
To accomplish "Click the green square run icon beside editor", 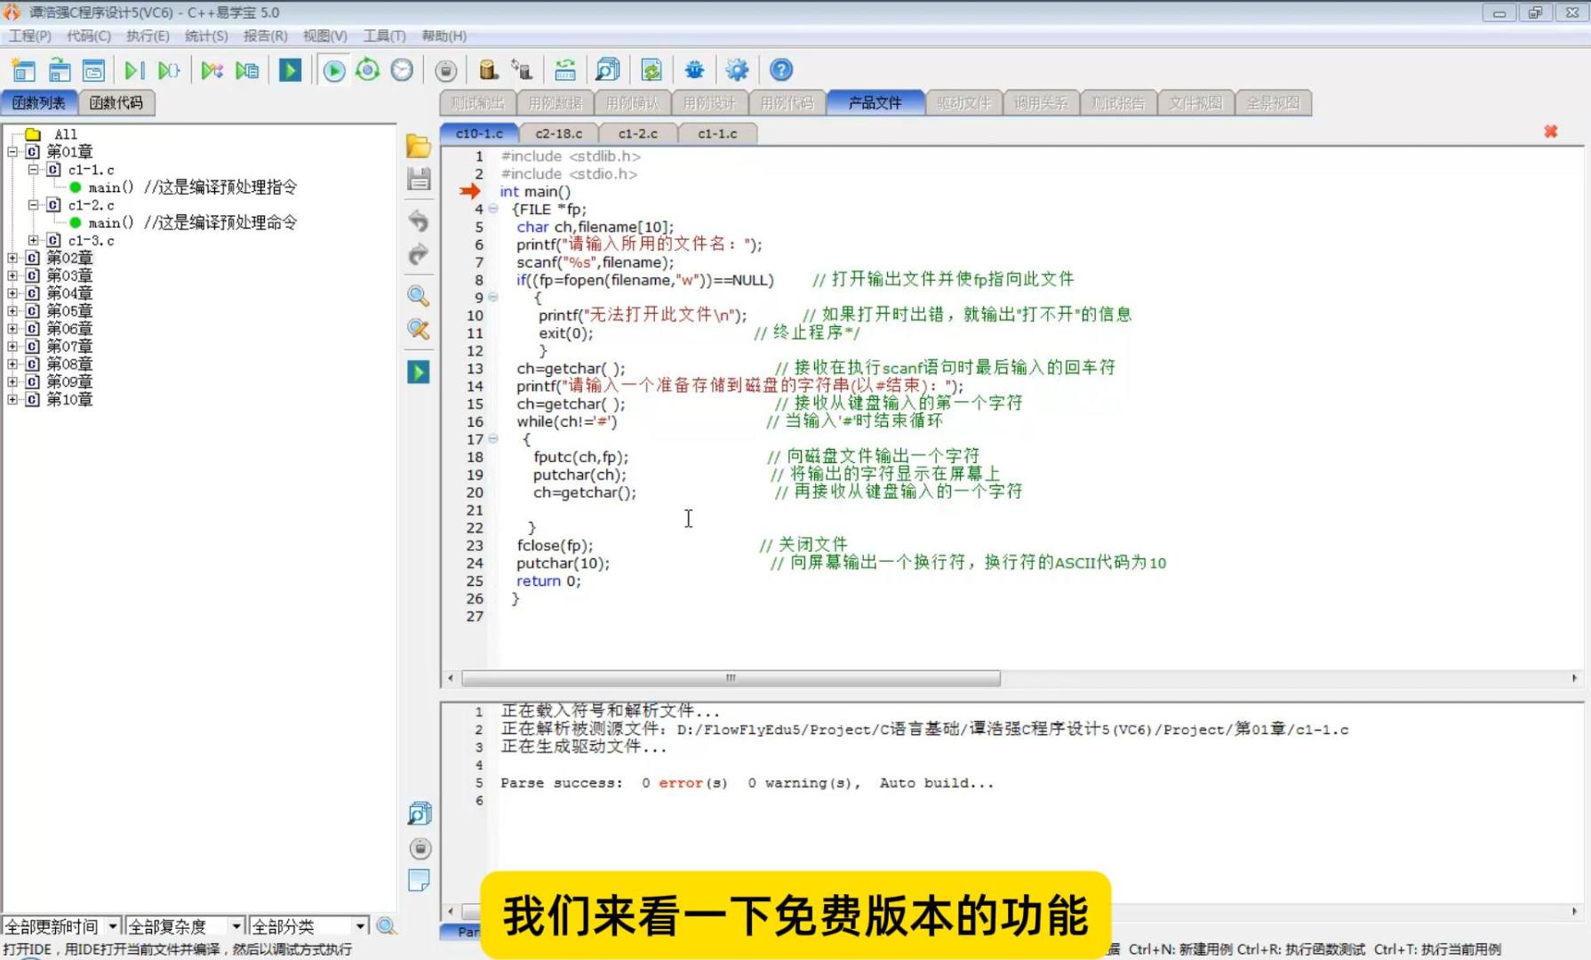I will 419,372.
